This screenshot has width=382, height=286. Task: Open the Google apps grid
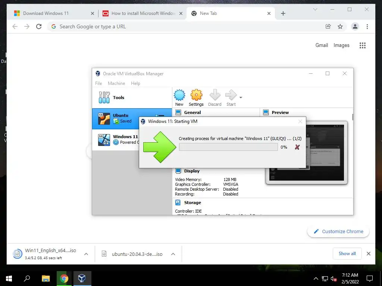[x=363, y=45]
